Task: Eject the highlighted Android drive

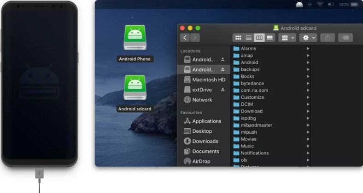Action: coord(222,69)
